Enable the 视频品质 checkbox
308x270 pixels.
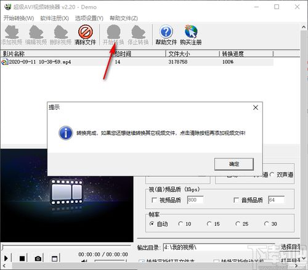tap(154, 200)
